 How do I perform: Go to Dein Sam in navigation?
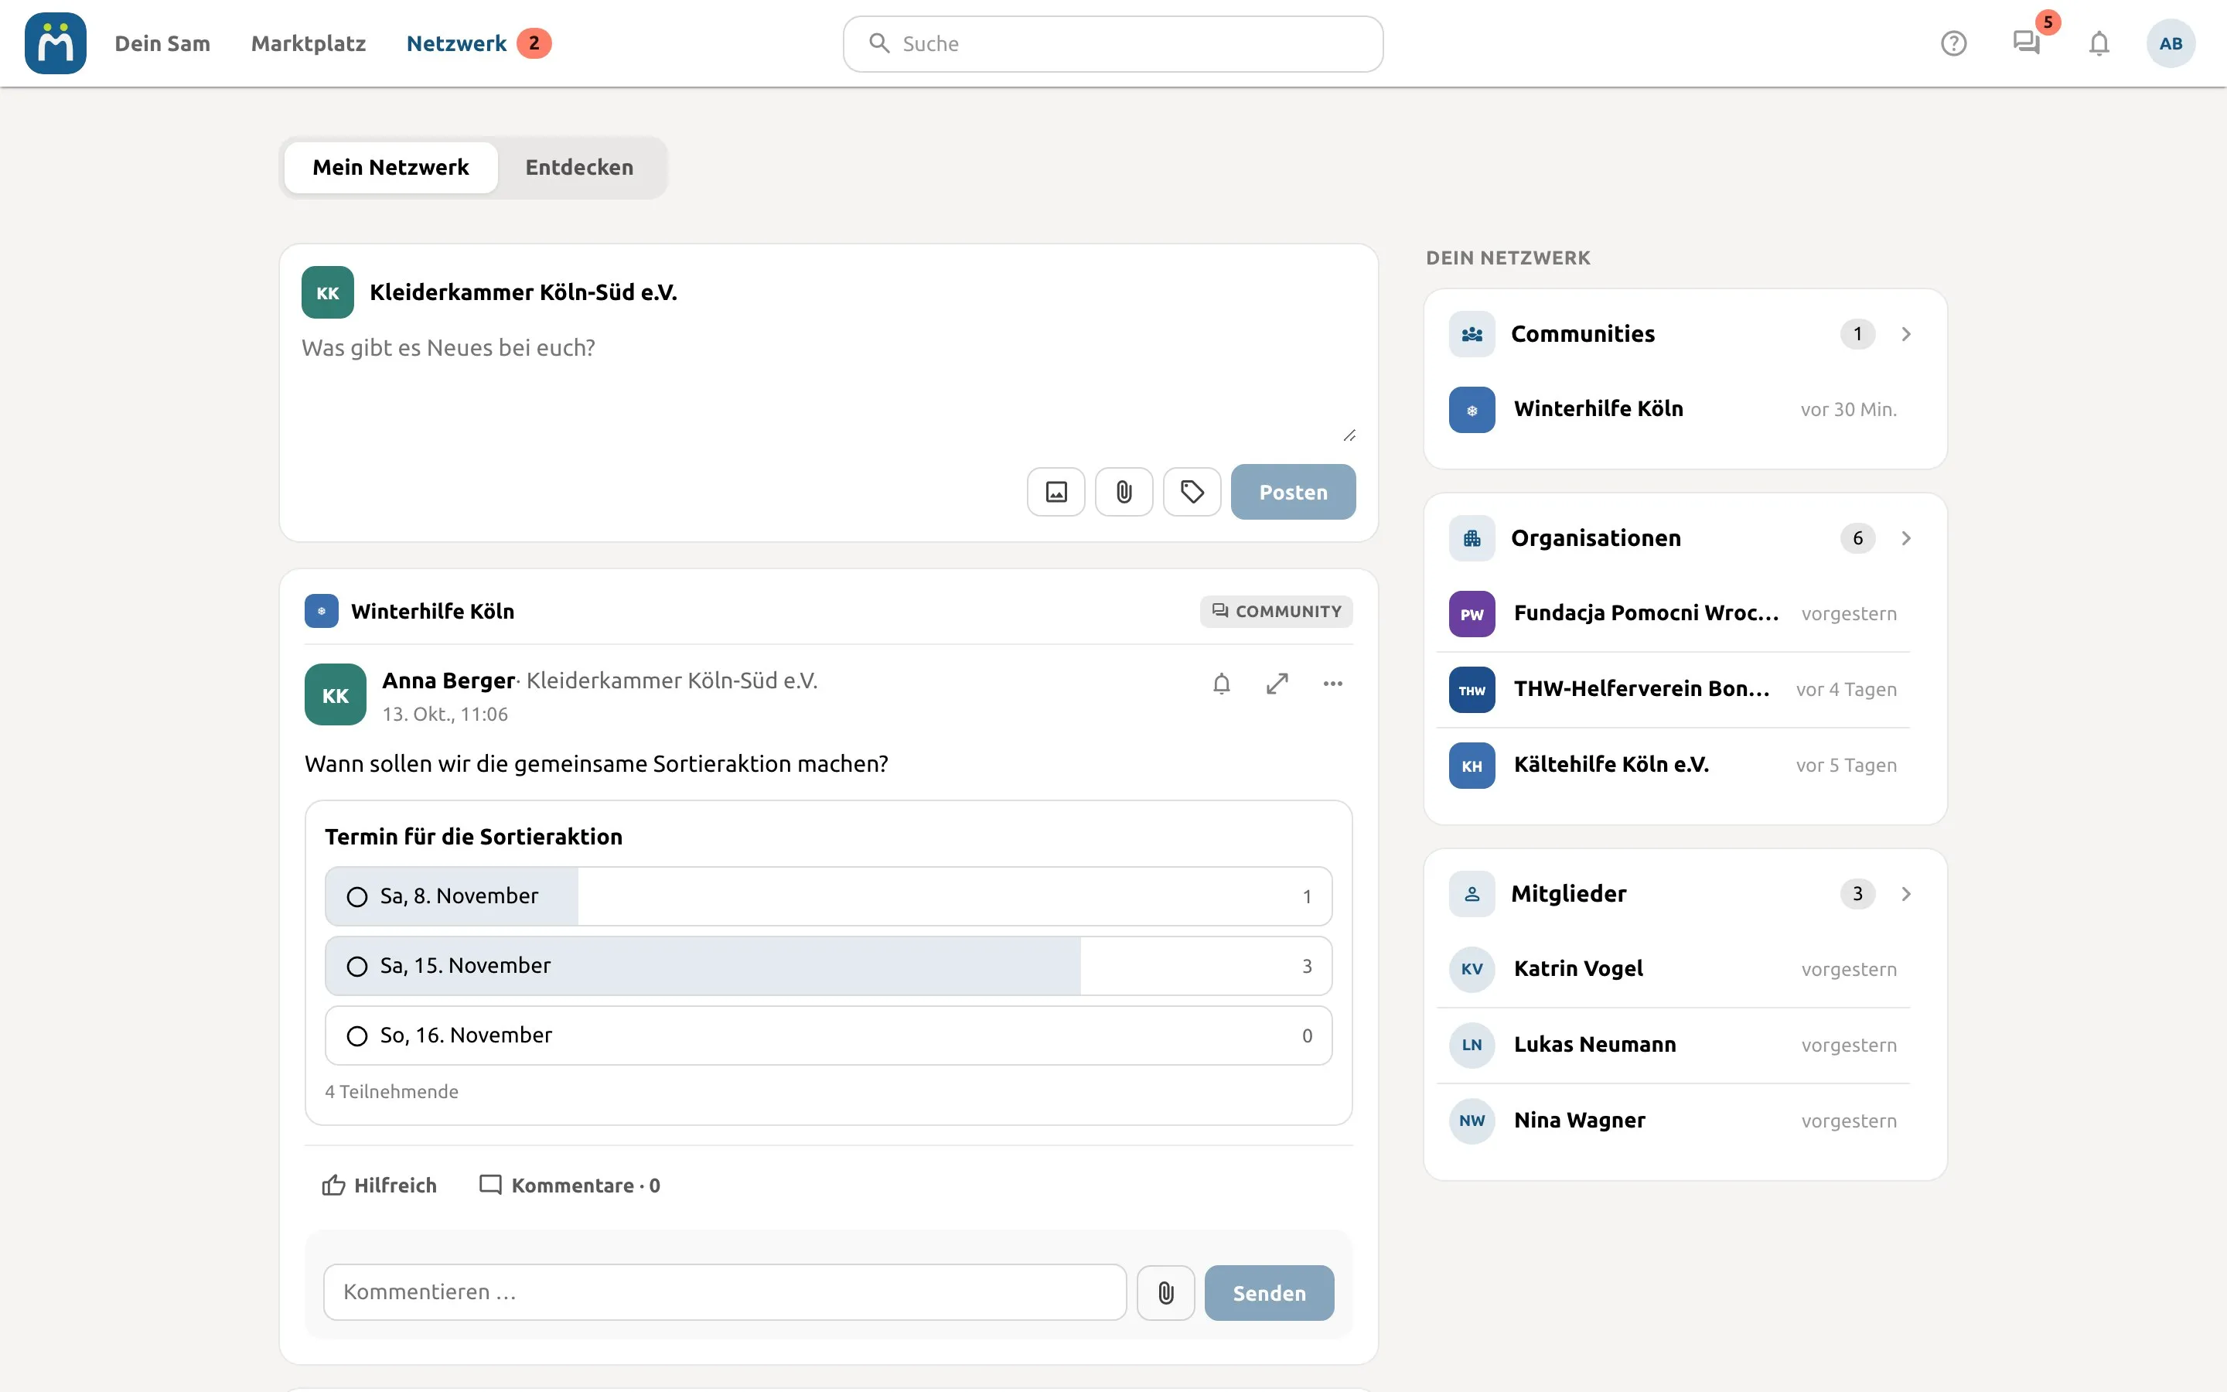[x=162, y=43]
